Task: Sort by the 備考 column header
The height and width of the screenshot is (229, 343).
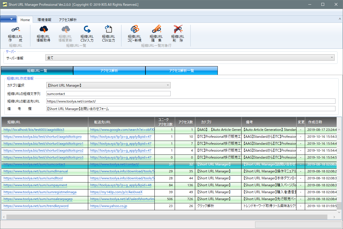Action: tap(269, 122)
